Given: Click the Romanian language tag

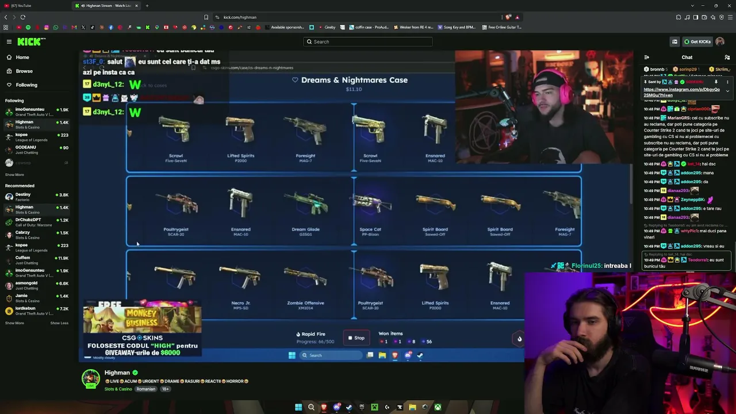Looking at the screenshot, I should click(x=146, y=389).
